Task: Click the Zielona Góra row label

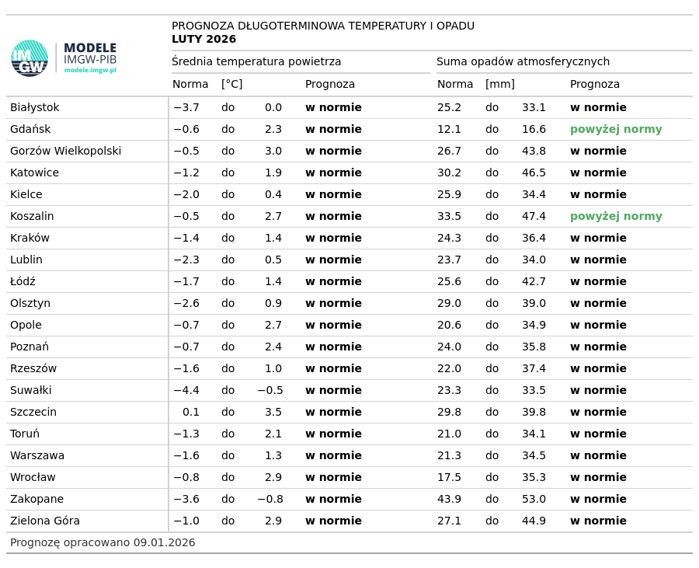Action: (45, 521)
